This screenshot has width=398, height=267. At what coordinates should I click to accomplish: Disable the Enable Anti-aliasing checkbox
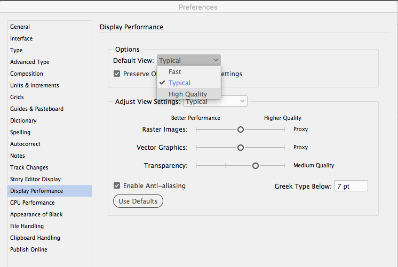coord(117,186)
